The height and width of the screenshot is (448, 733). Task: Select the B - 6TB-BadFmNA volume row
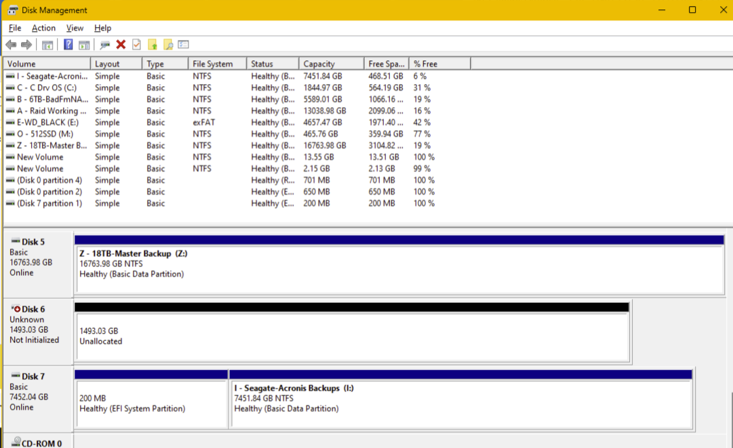pyautogui.click(x=237, y=100)
